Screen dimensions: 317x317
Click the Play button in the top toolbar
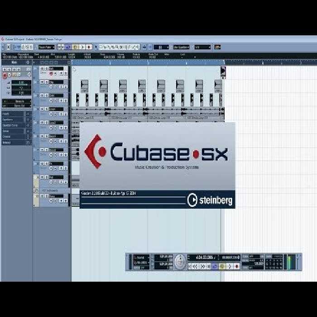point(82,47)
